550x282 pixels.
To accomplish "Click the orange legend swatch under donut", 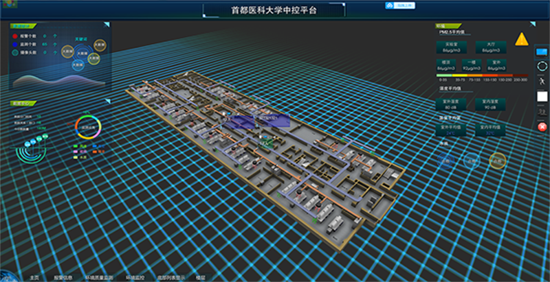I will click(x=95, y=152).
